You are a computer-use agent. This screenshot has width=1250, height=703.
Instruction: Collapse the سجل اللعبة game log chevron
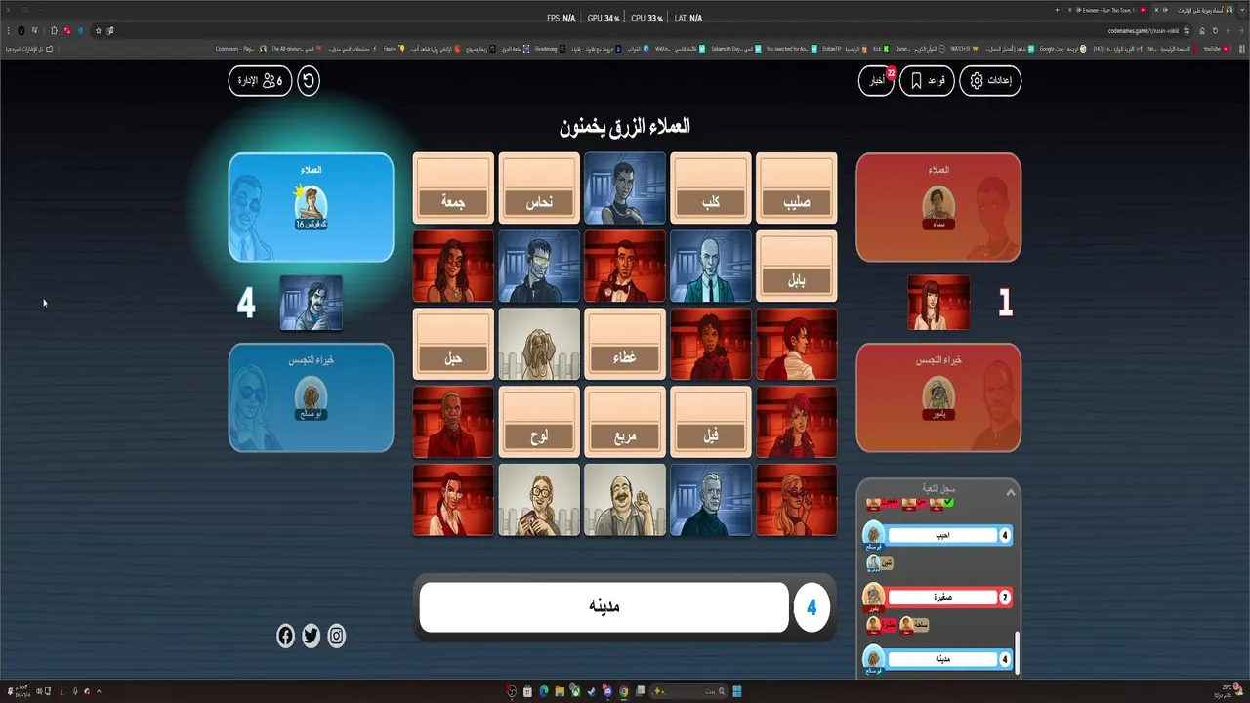[1011, 492]
